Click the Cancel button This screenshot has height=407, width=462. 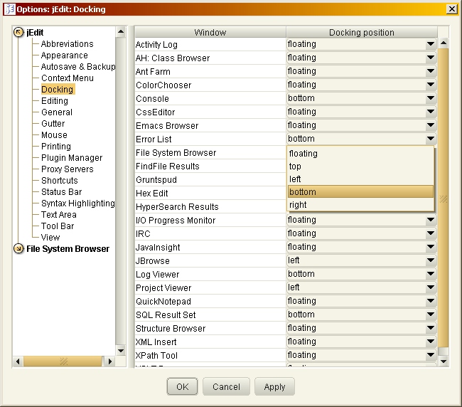pos(226,386)
